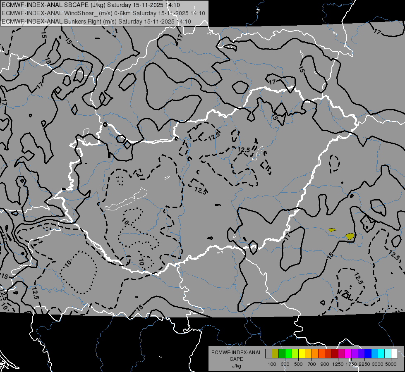Screen dimensions: 405x372
Task: Select the olive swatch above 100
Action: click(275, 354)
